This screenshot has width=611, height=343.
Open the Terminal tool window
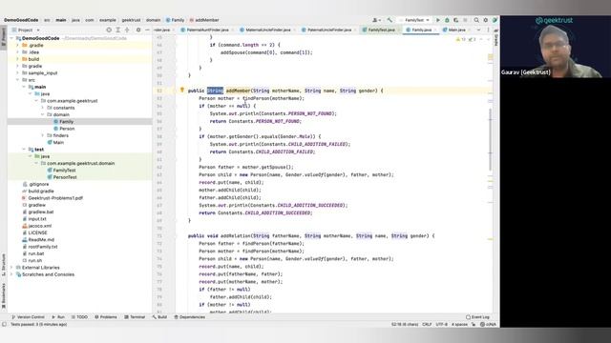coord(135,317)
